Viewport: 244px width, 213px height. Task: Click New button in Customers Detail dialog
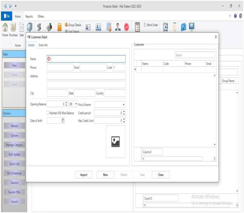coord(105,174)
